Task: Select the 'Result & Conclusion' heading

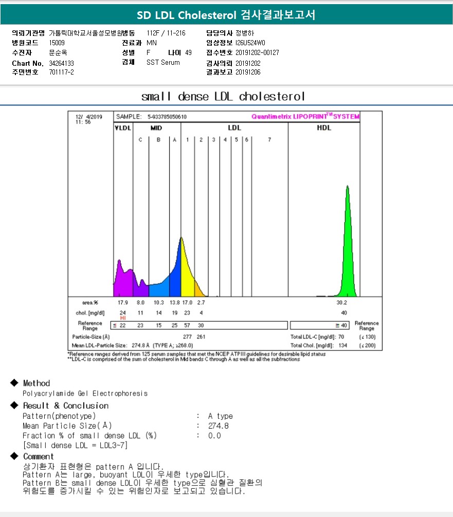Action: [66, 405]
